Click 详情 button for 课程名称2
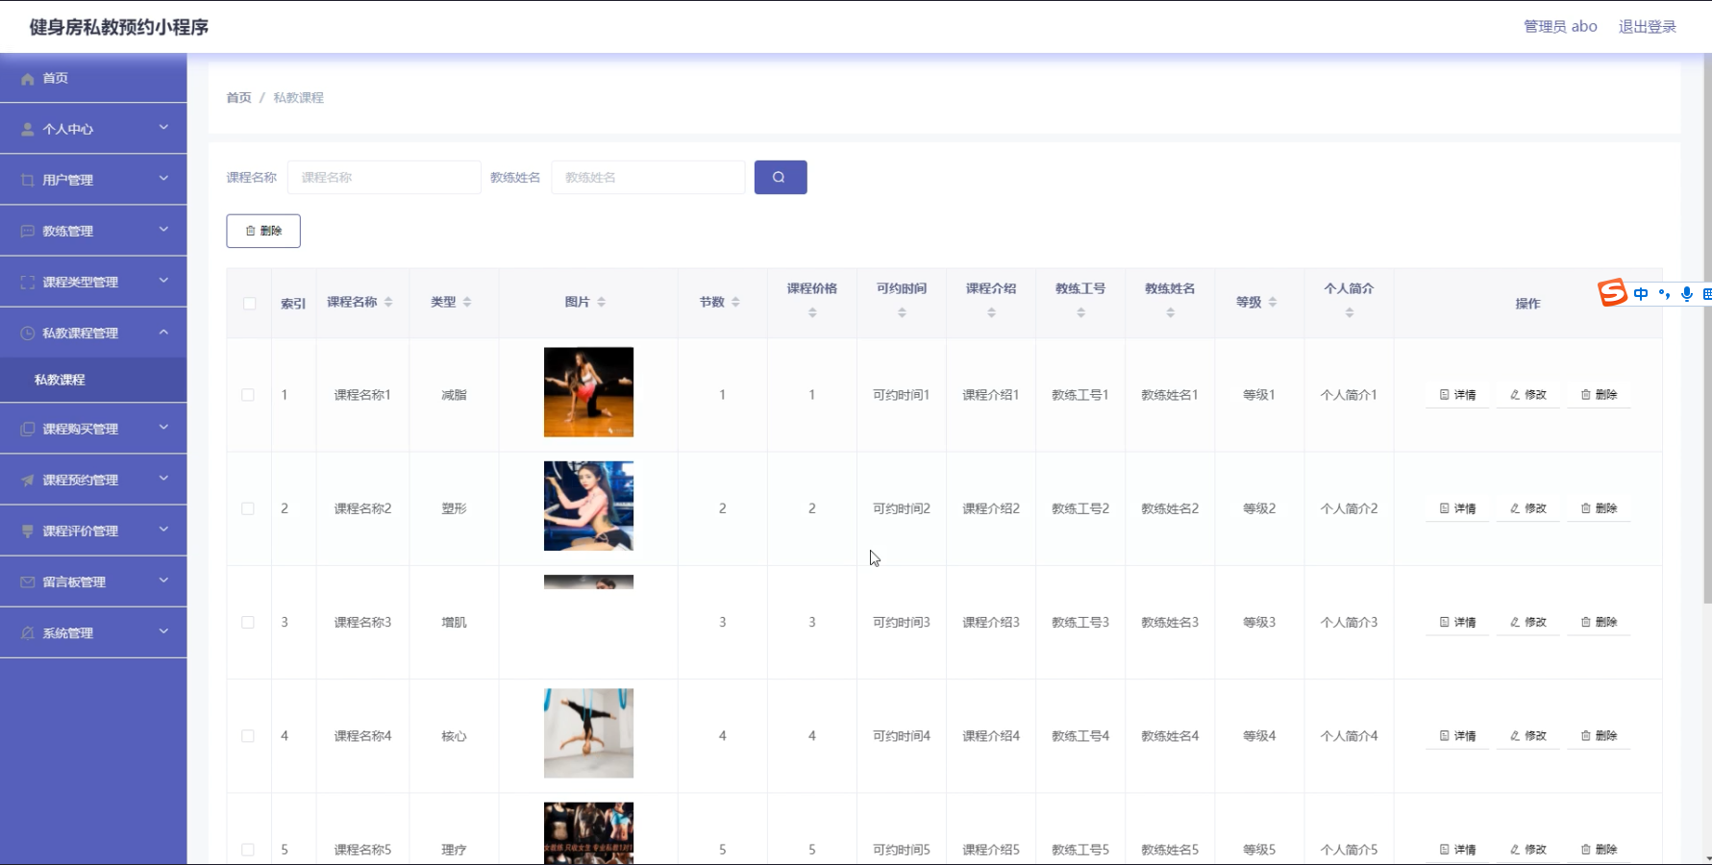Image resolution: width=1712 pixels, height=865 pixels. [x=1457, y=508]
